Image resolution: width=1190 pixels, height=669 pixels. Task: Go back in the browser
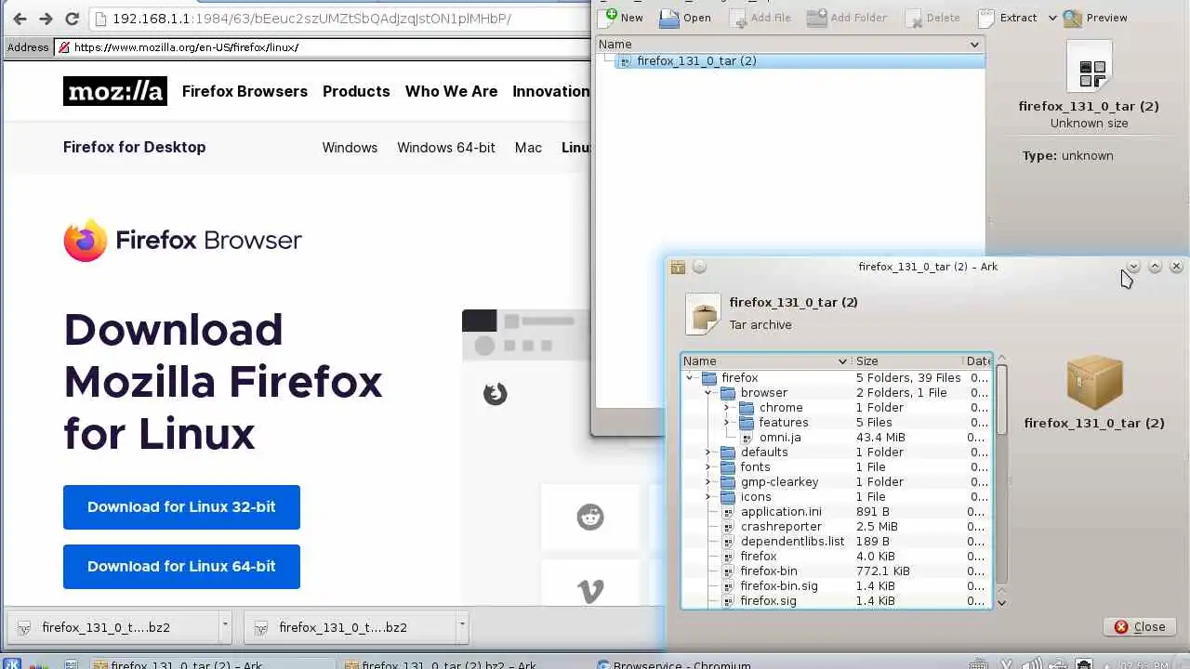[20, 18]
